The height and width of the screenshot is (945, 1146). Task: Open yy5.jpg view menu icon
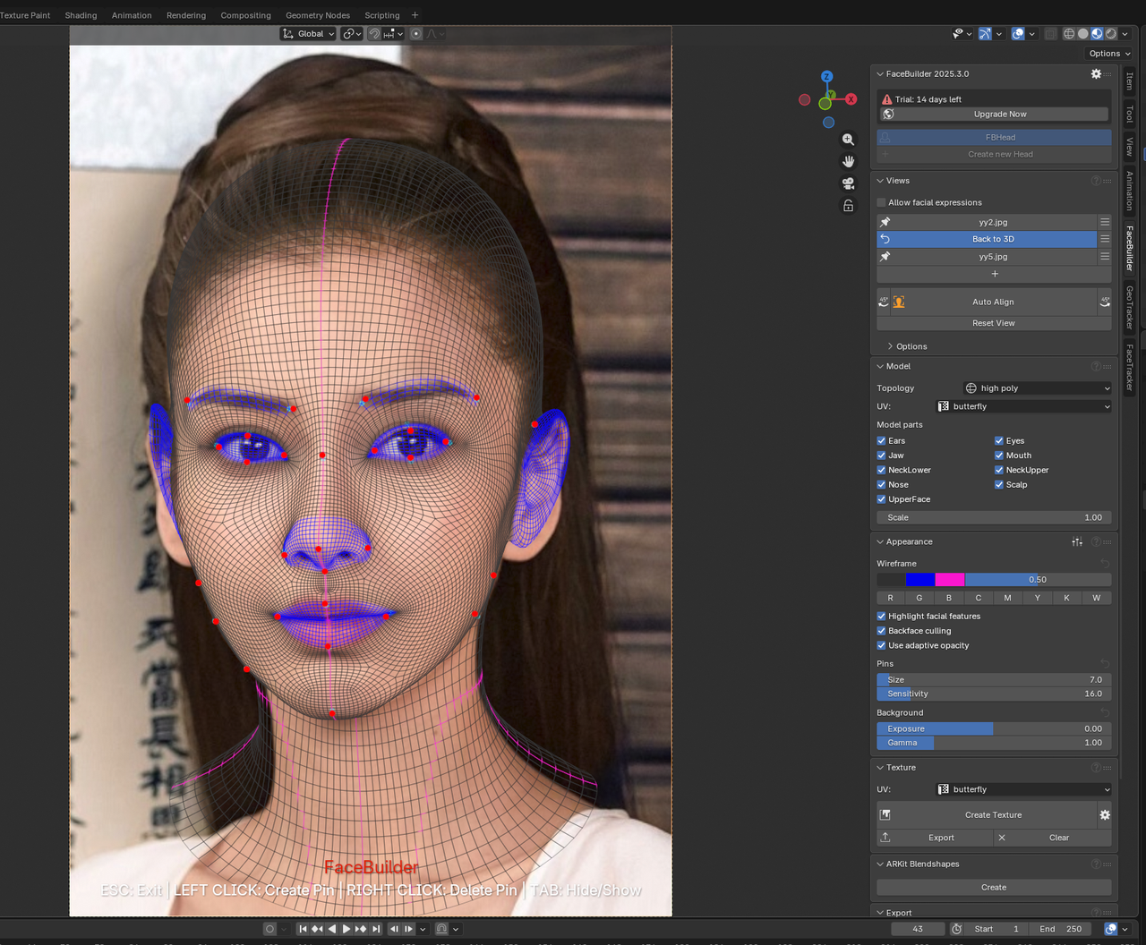(1105, 257)
